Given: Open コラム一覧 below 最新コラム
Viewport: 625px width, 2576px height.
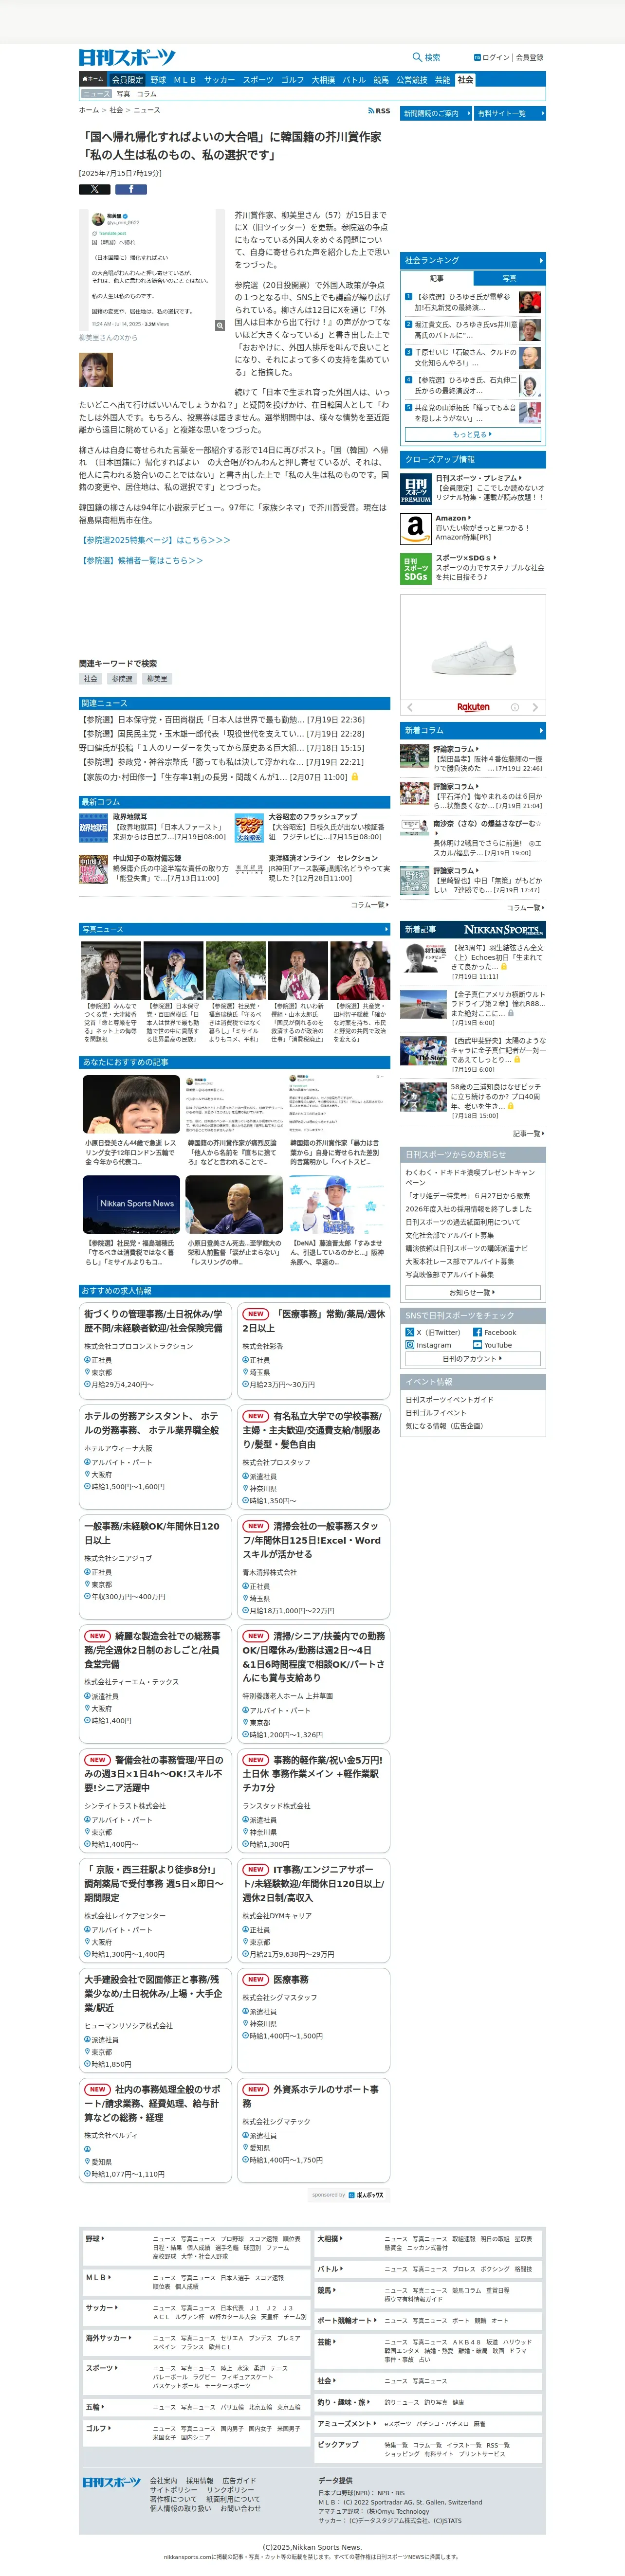Looking at the screenshot, I should (369, 905).
